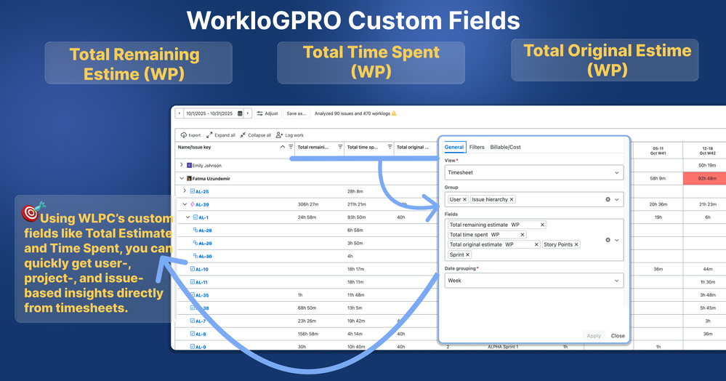The image size is (726, 381).
Task: Toggle sort arrow on Name/Issue key column
Action: point(283,147)
